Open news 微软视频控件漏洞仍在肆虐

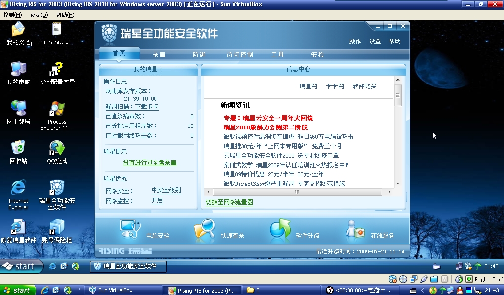click(288, 137)
